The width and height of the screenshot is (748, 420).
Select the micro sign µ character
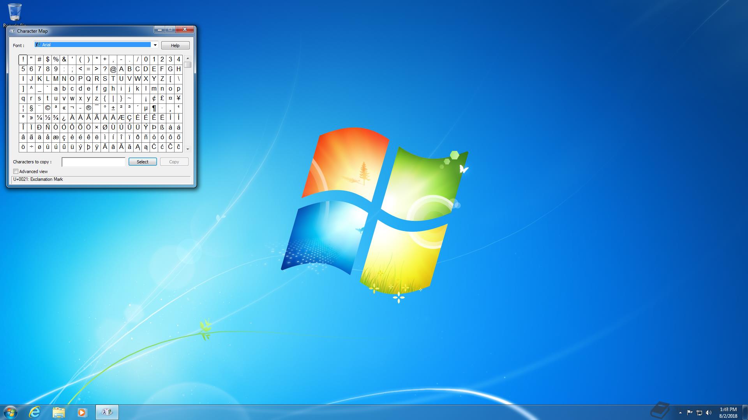[146, 108]
